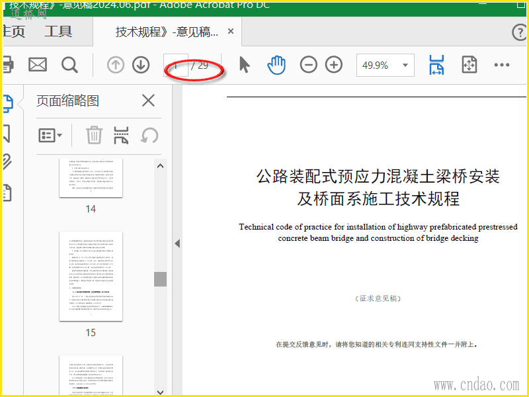Viewport: 529px width, 397px height.
Task: Zoom in with the plus button
Action: [x=334, y=65]
